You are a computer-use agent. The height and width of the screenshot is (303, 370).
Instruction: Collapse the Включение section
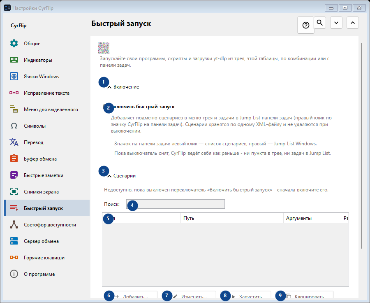pos(109,87)
